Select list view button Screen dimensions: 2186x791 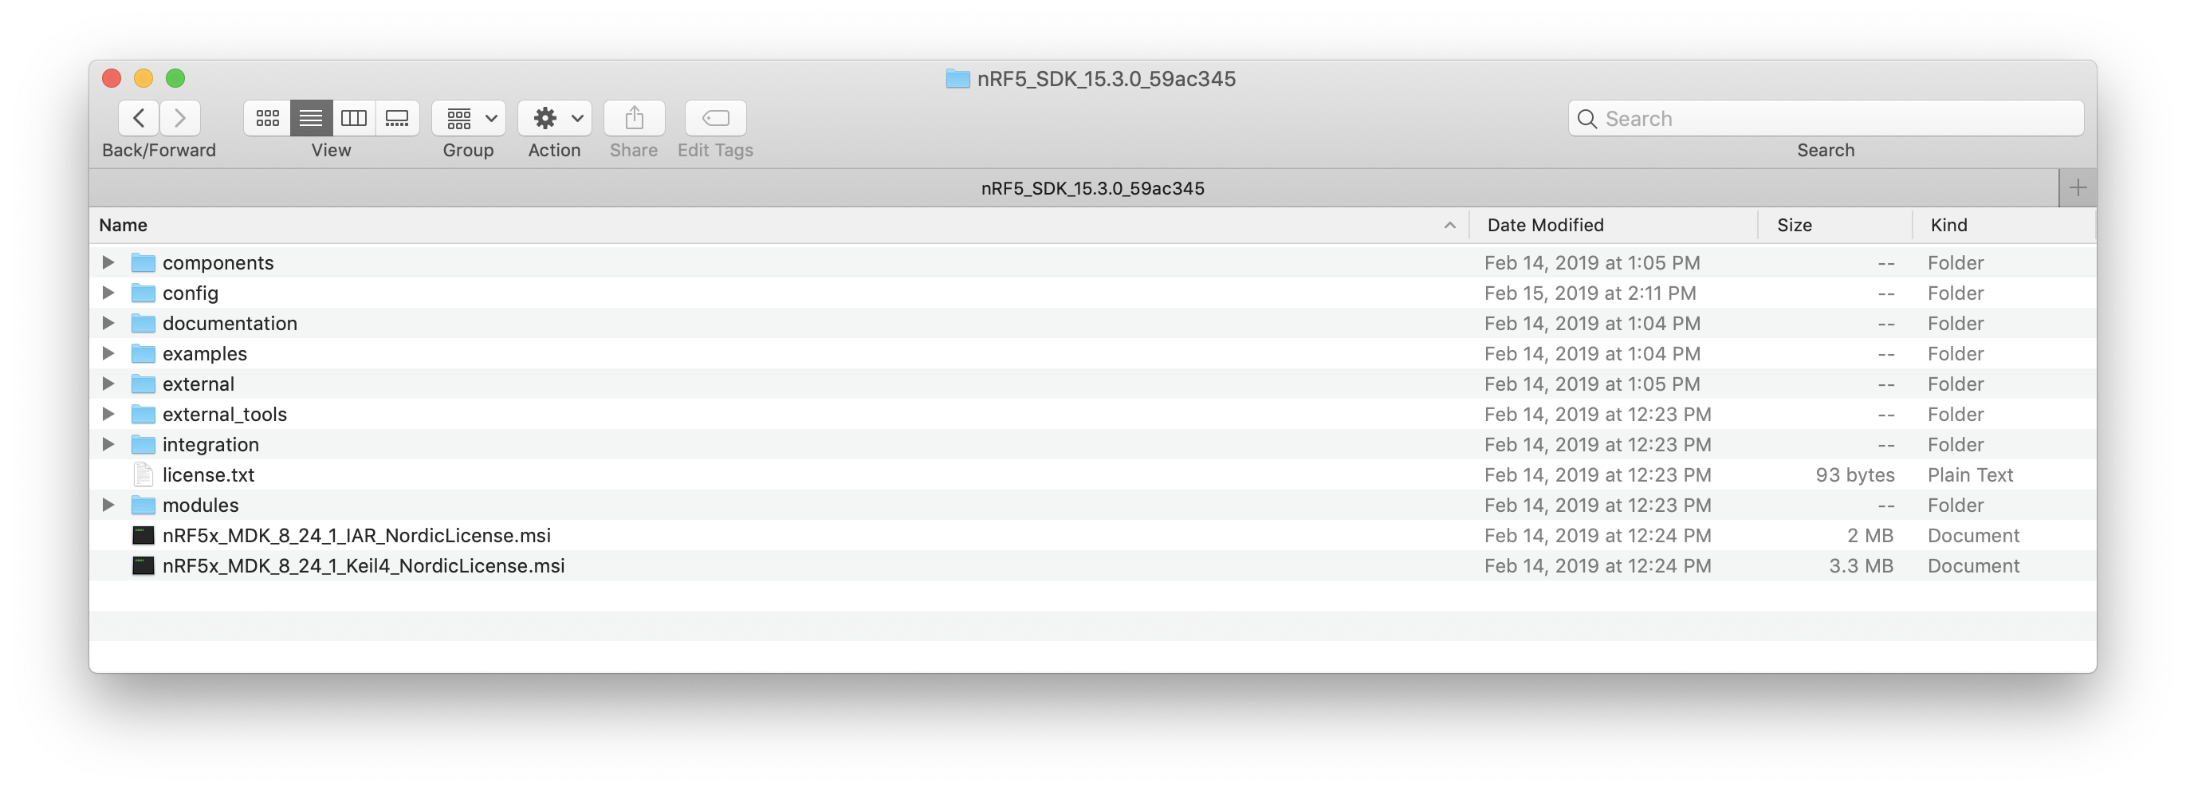point(311,118)
